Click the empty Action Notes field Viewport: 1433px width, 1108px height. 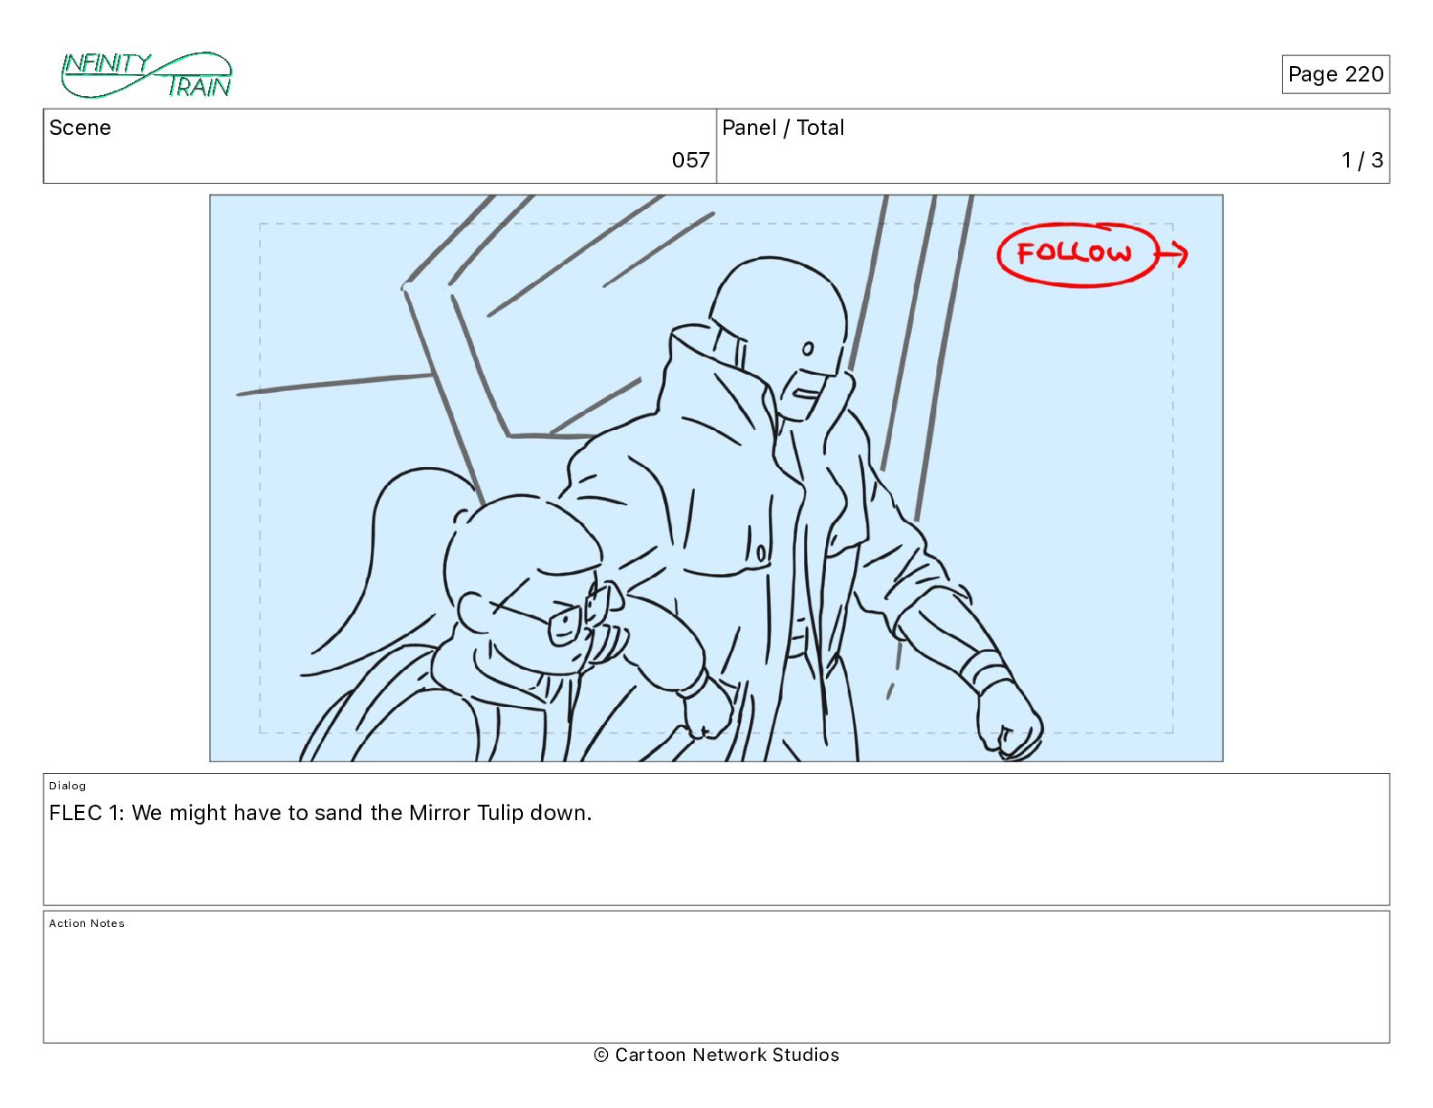(716, 978)
